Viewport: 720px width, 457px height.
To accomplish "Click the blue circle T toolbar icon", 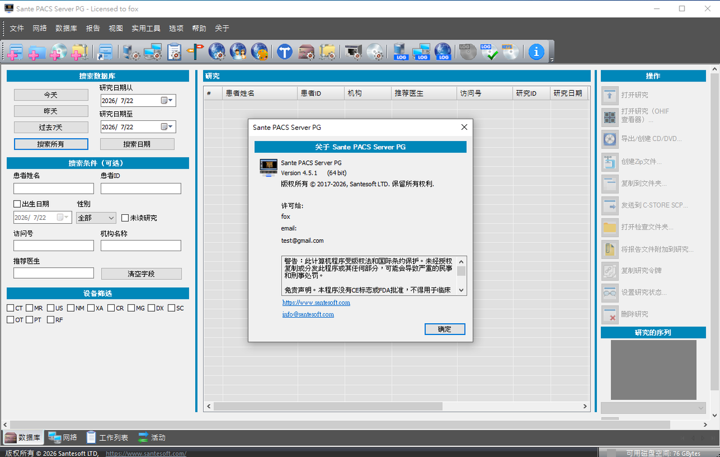I will tap(285, 52).
